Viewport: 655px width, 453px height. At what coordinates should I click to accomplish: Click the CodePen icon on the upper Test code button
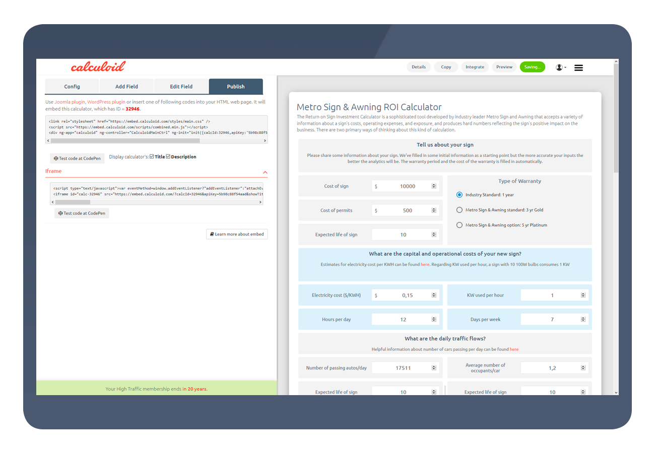(x=56, y=158)
